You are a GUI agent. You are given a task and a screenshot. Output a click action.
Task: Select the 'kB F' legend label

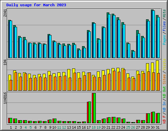click(x=164, y=119)
